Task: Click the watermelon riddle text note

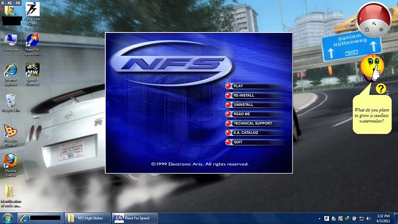Action: (372, 115)
